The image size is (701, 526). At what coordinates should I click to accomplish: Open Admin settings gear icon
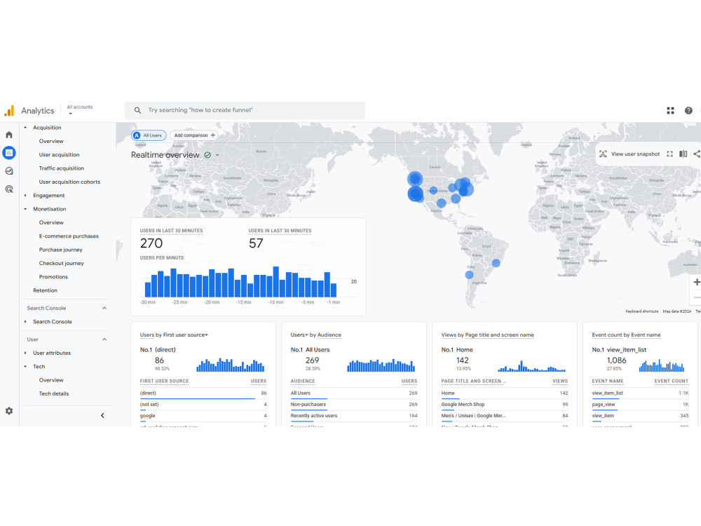[9, 411]
